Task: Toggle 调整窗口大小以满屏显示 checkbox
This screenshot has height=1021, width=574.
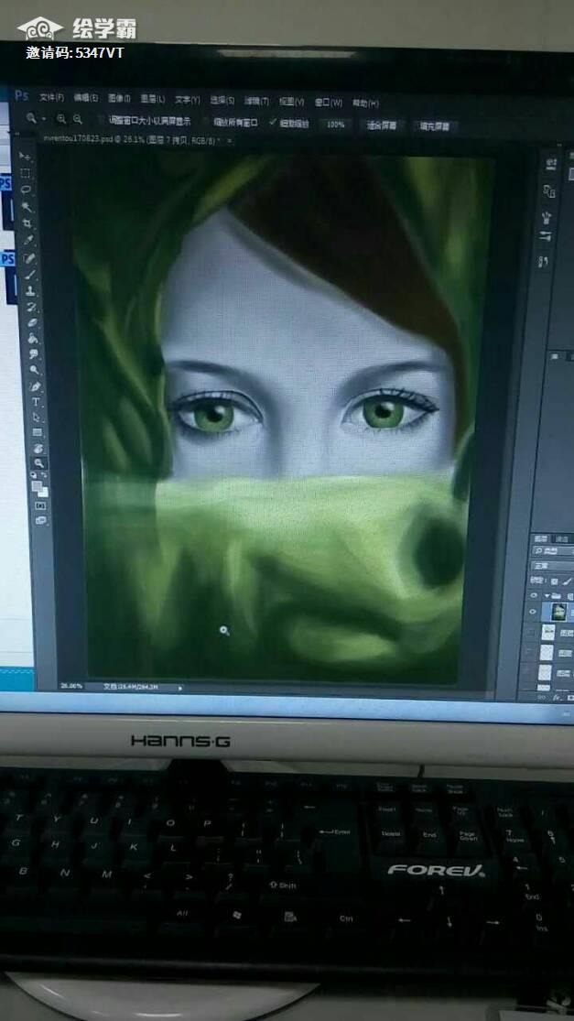Action: point(100,120)
